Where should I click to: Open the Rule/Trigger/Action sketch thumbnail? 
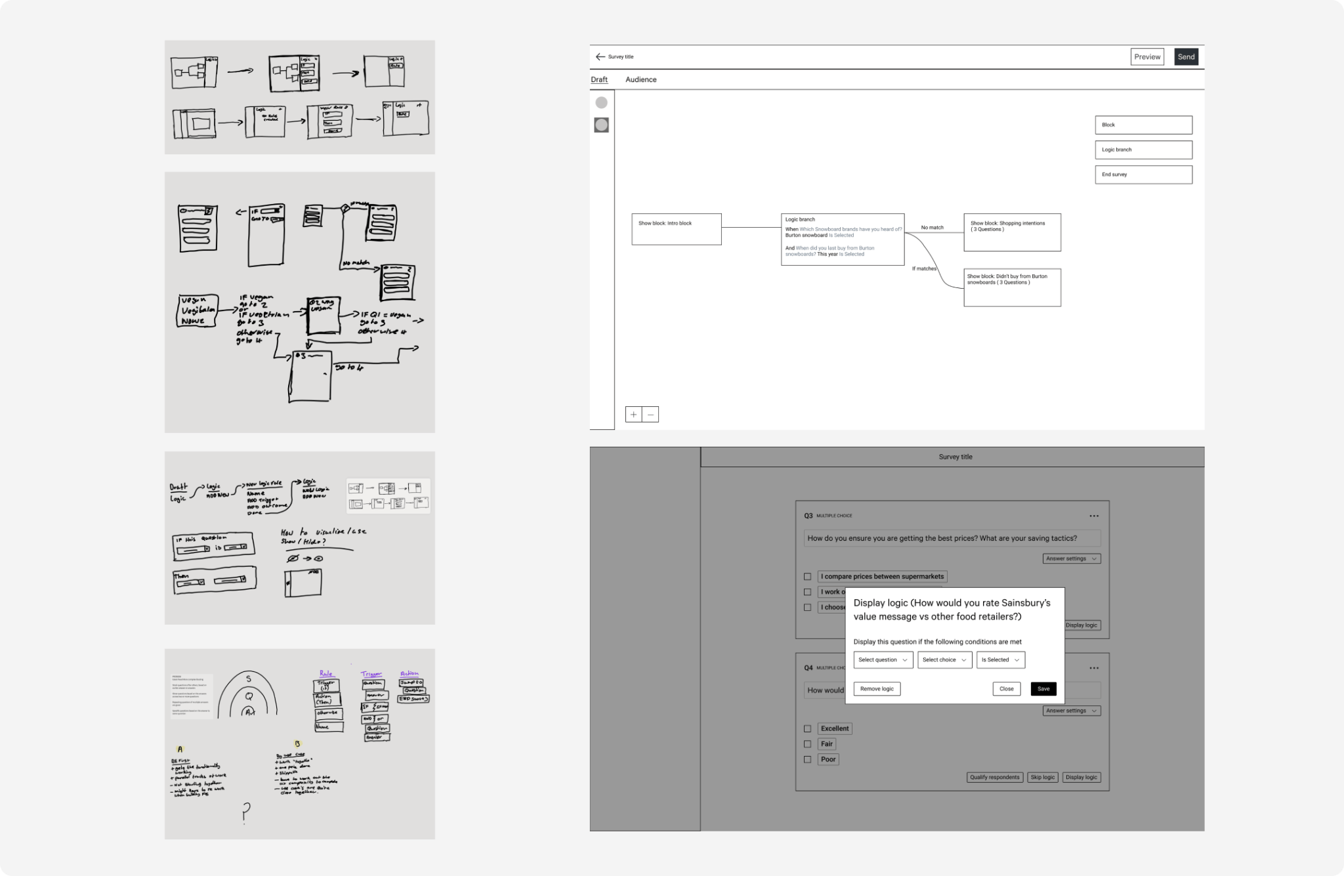300,744
